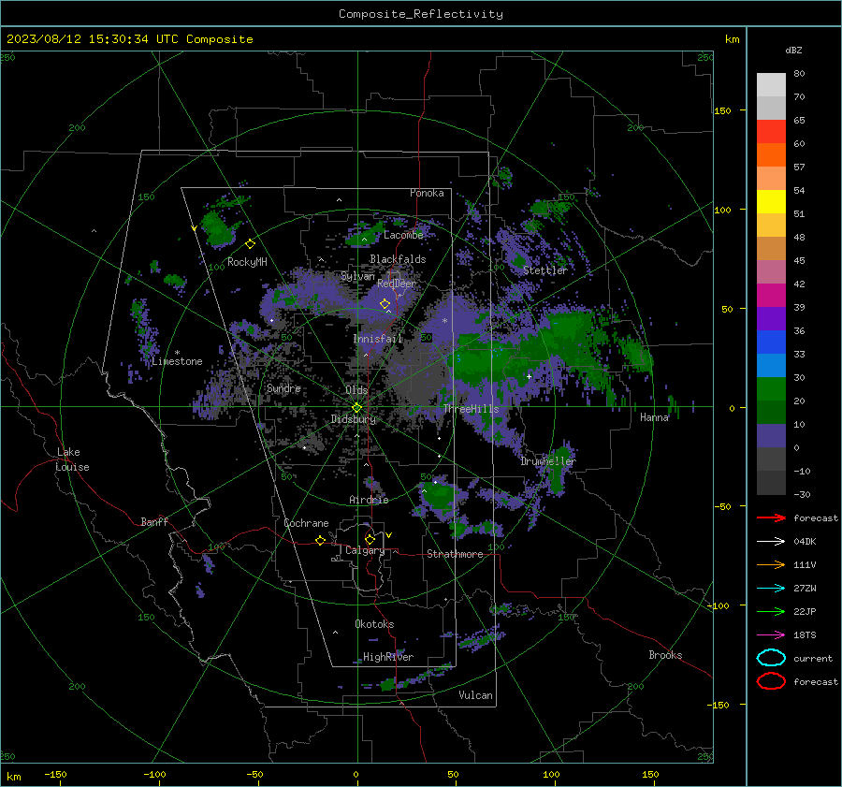The height and width of the screenshot is (787, 842).
Task: Click the bright green 30 dBZ color swatch
Action: (771, 389)
